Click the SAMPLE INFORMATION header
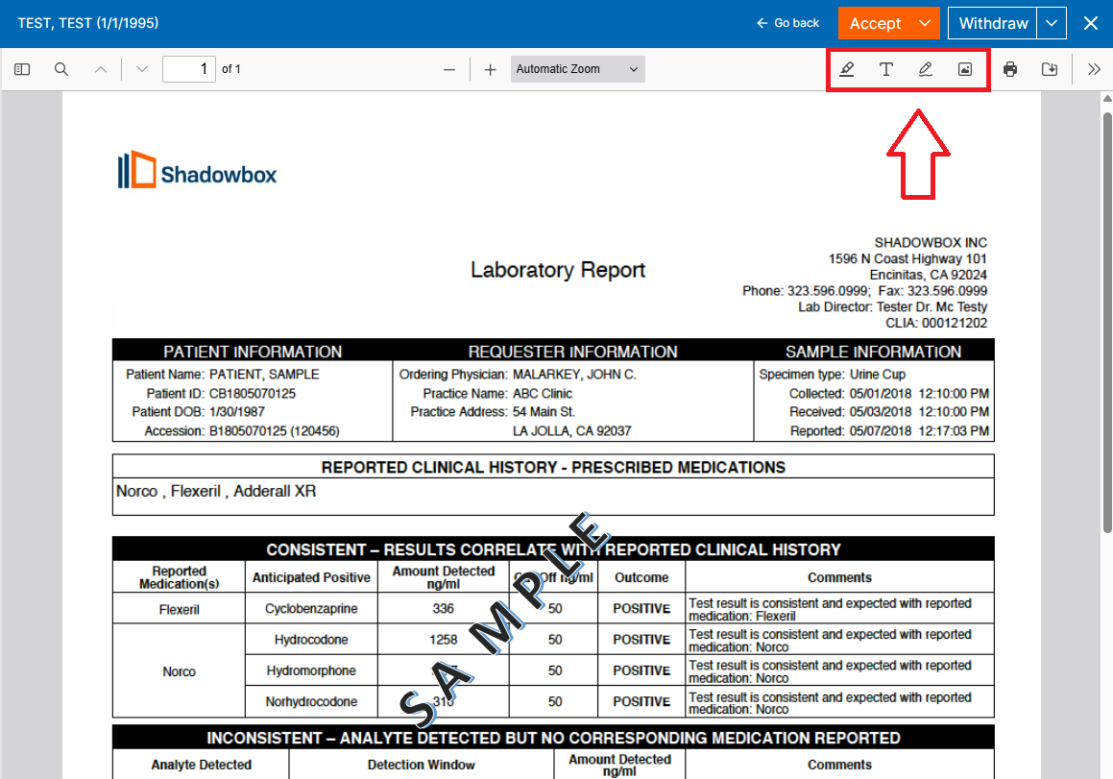The image size is (1113, 779). pos(873,352)
